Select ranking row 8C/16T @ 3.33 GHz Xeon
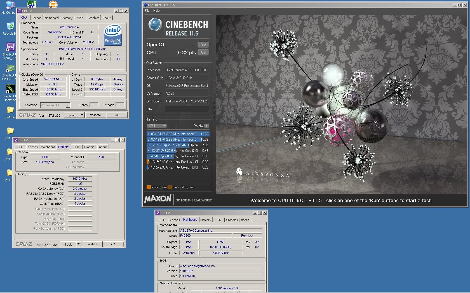The image size is (470, 293). (178, 134)
